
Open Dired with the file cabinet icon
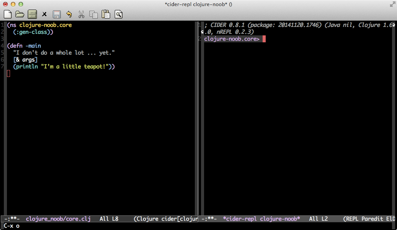32,15
